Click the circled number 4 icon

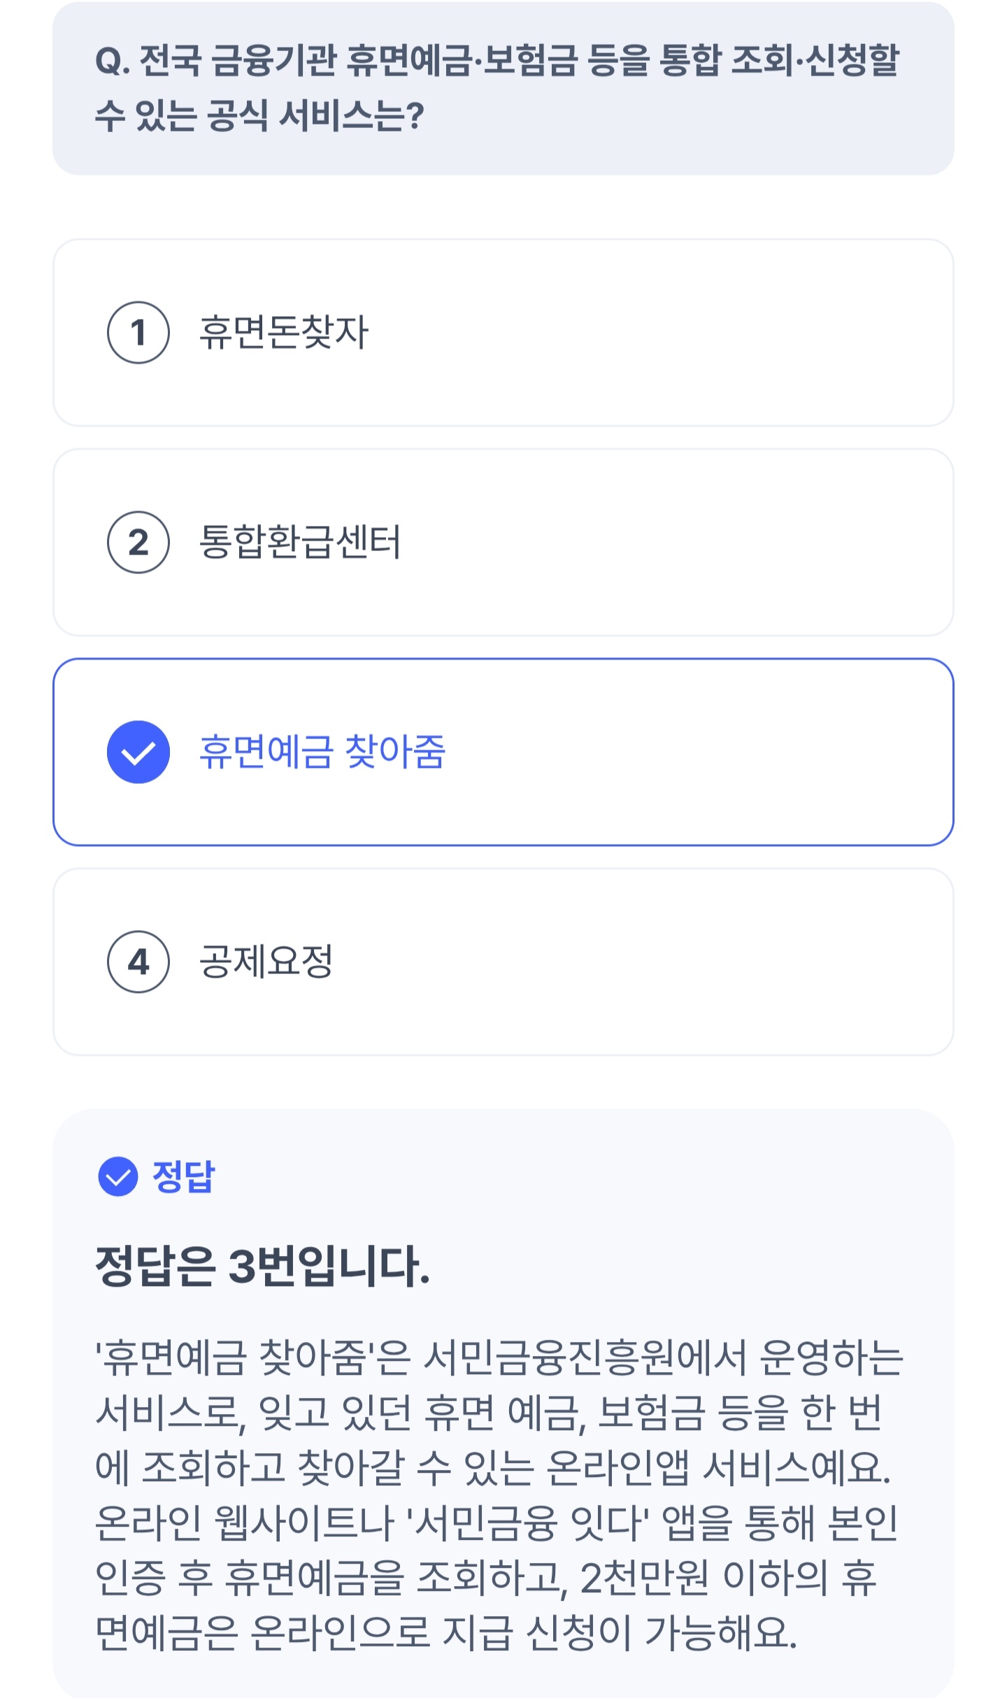138,962
